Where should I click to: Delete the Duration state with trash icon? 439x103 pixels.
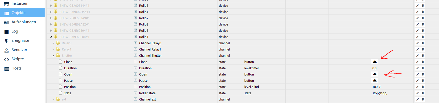(x=423, y=68)
